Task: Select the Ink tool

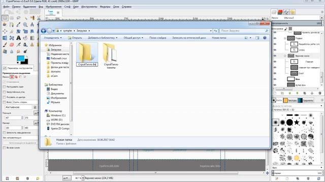Action: click(25, 44)
